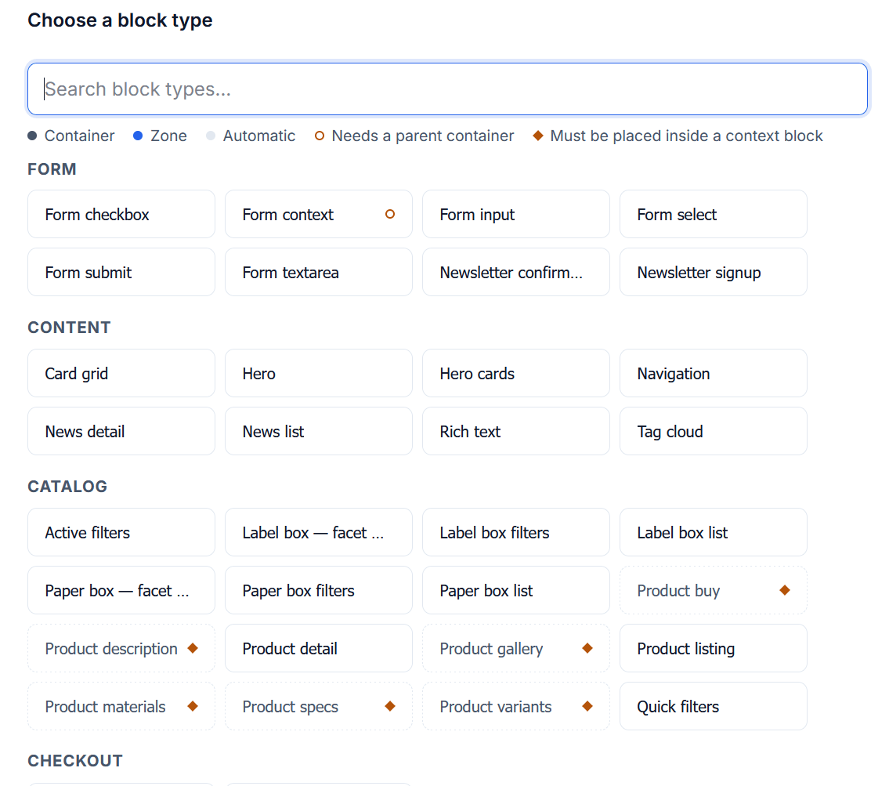Image resolution: width=889 pixels, height=786 pixels.
Task: Click the Automatic legend label
Action: pyautogui.click(x=259, y=136)
